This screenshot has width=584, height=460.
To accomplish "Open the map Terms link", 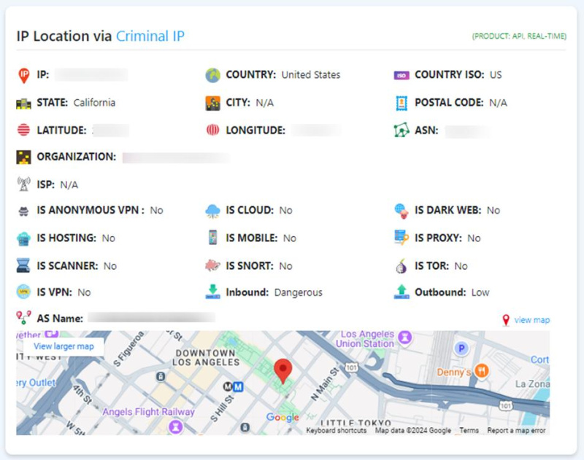I will click(469, 430).
